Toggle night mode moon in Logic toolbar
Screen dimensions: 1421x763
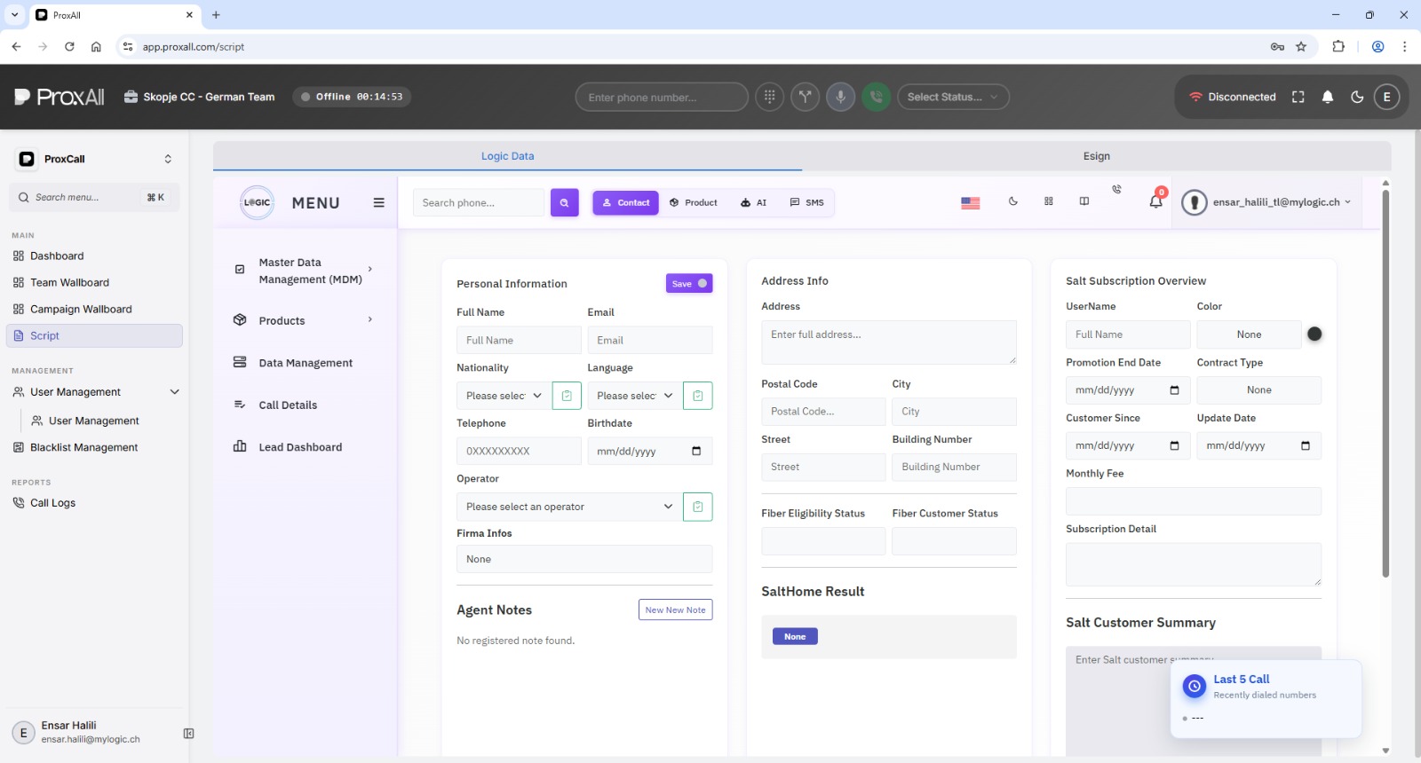pos(1013,201)
